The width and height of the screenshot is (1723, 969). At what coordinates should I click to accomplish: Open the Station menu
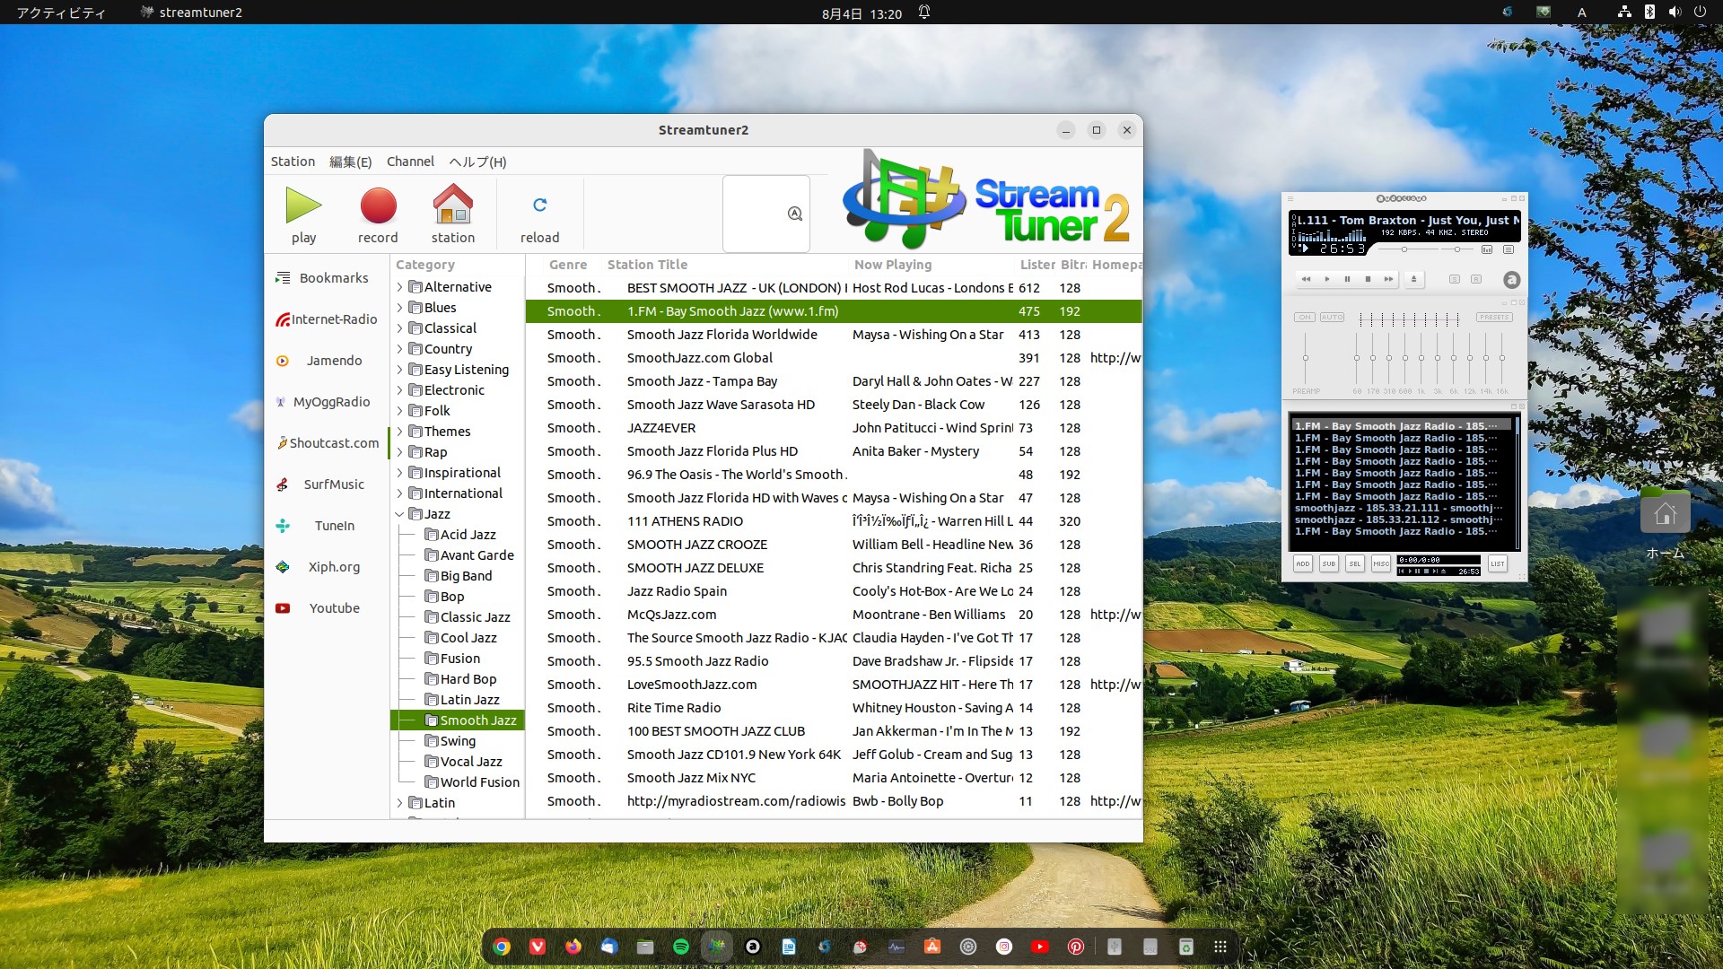(x=293, y=161)
